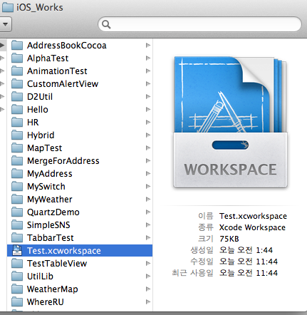This screenshot has width=307, height=315.
Task: Click the WhereRU folder icon
Action: point(17,301)
